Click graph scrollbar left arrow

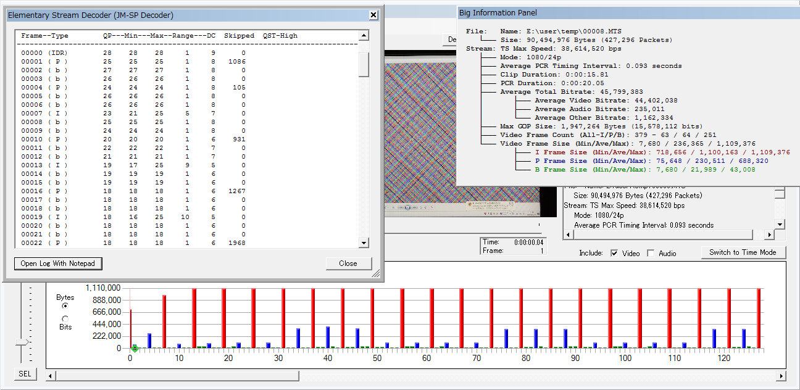51,376
